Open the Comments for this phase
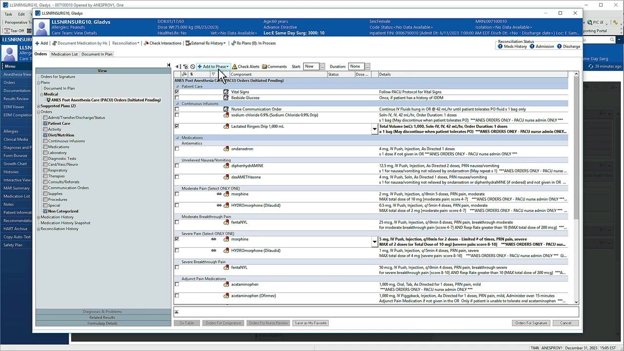624x351 pixels. tap(274, 66)
